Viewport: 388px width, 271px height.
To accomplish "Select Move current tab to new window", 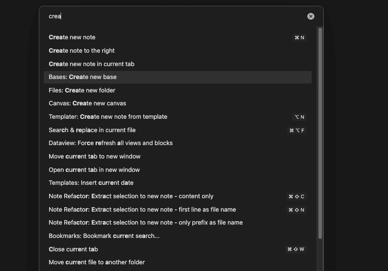I will click(95, 157).
